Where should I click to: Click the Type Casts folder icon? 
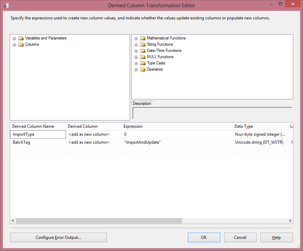click(143, 63)
